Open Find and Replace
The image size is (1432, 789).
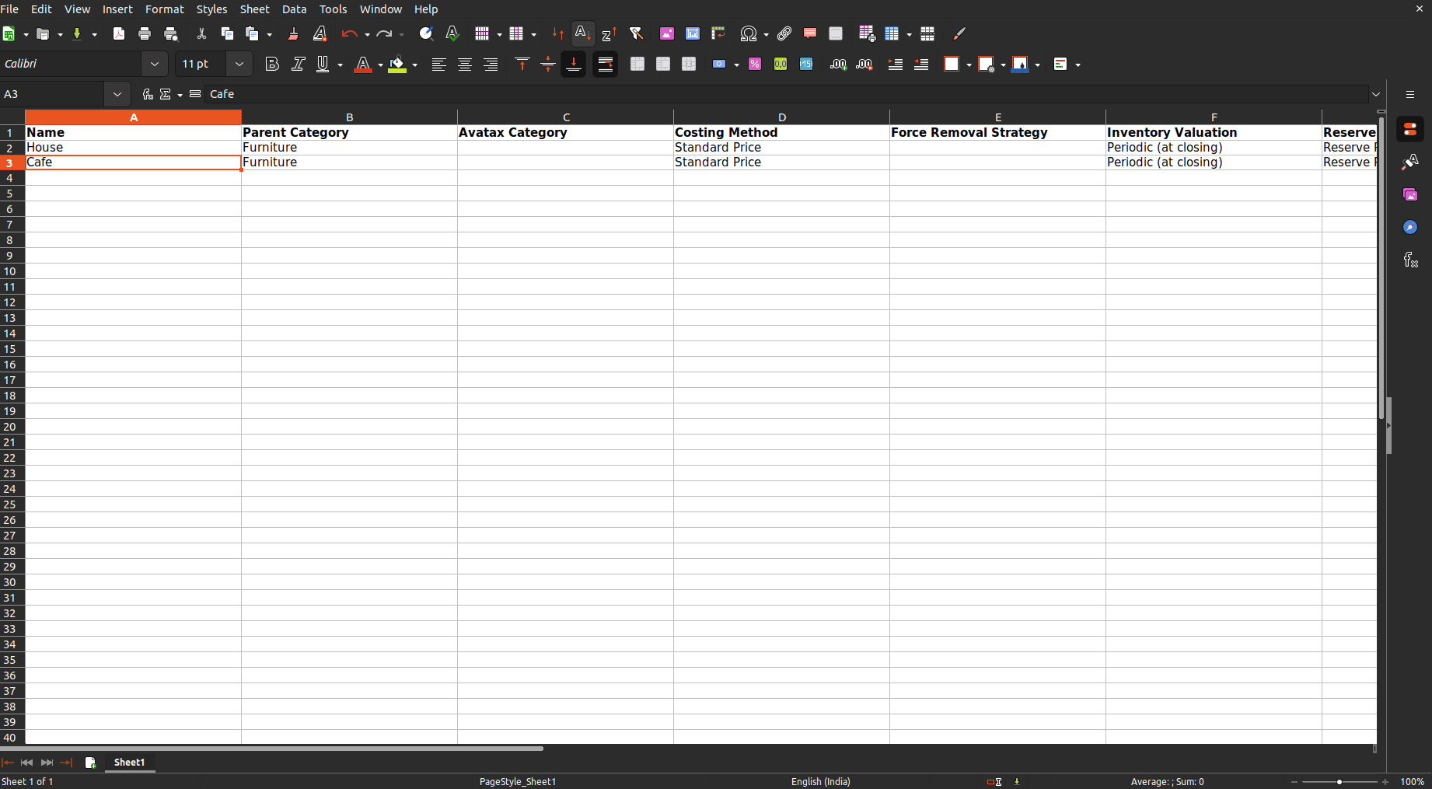click(426, 33)
